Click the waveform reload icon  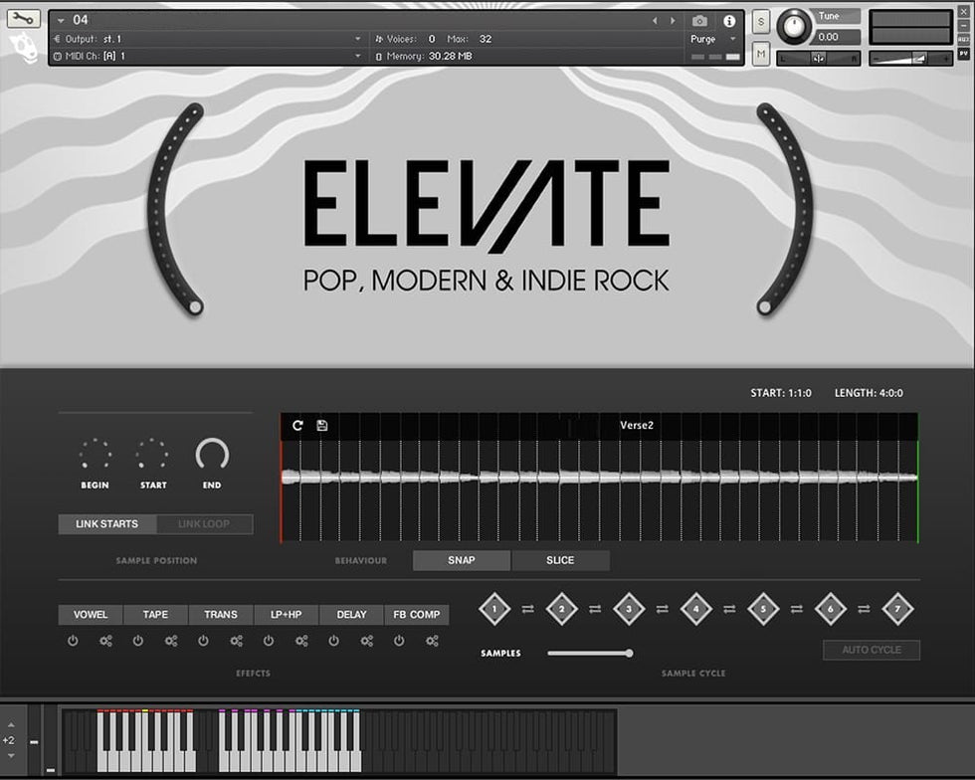(297, 426)
